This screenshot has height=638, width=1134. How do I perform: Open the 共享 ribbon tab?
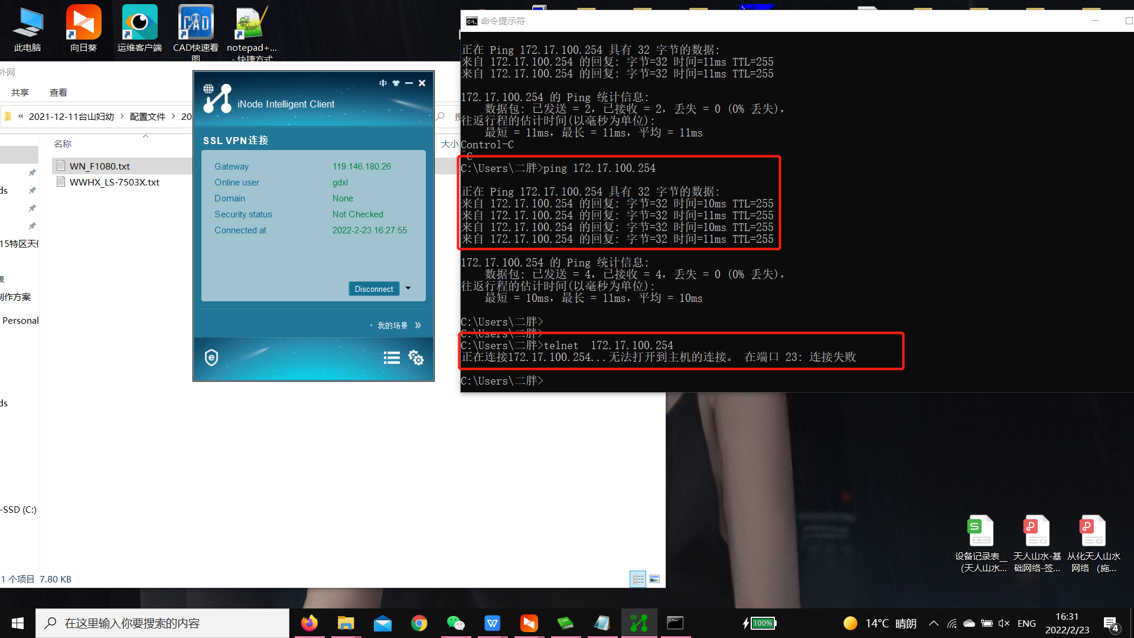pyautogui.click(x=19, y=92)
